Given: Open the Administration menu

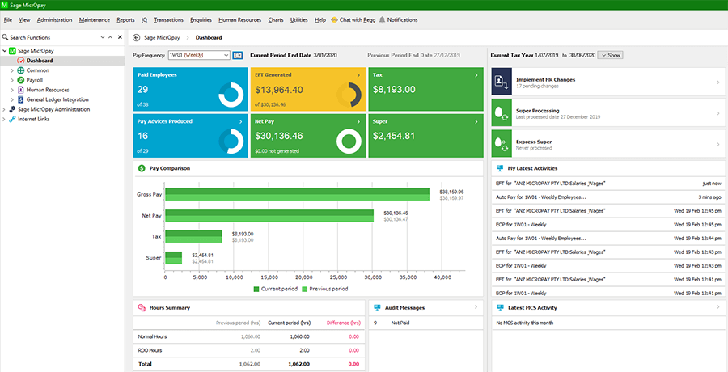Looking at the screenshot, I should [x=55, y=20].
